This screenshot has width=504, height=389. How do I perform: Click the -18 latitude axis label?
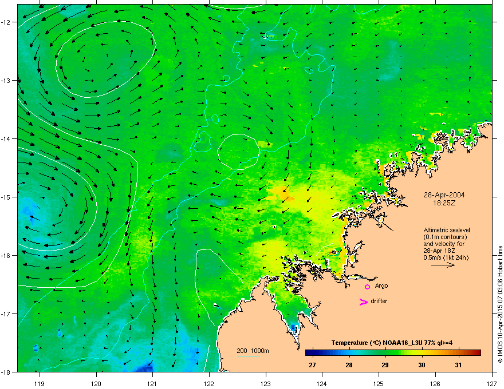(x=6, y=372)
